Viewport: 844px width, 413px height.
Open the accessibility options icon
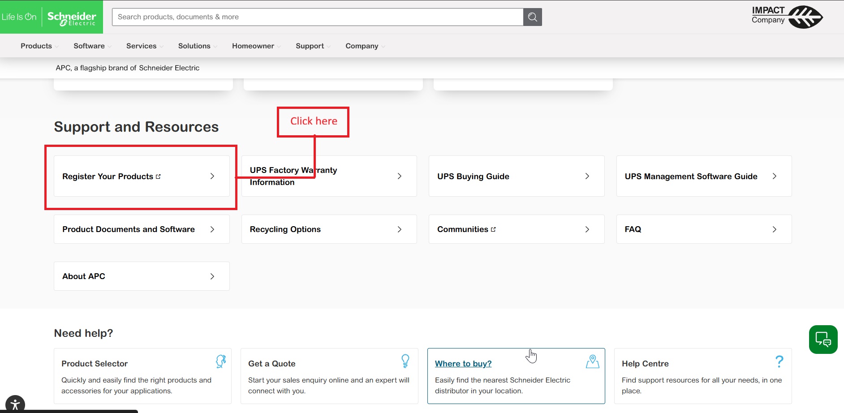click(x=15, y=404)
